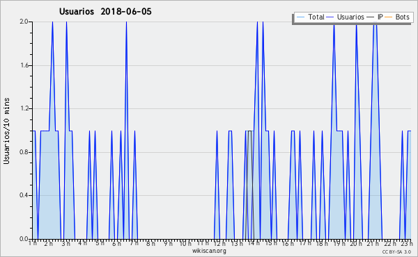Click the '23 h' x-axis label
The width and height of the screenshot is (418, 257).
pos(407,243)
